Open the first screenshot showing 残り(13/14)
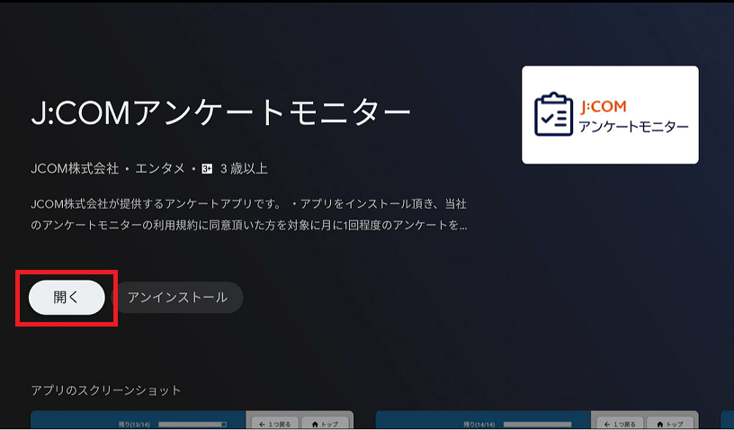The width and height of the screenshot is (734, 430). pyautogui.click(x=192, y=420)
